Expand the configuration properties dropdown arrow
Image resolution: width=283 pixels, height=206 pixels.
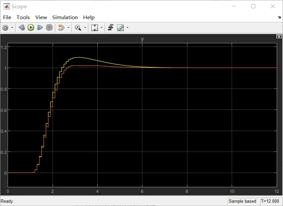point(12,27)
